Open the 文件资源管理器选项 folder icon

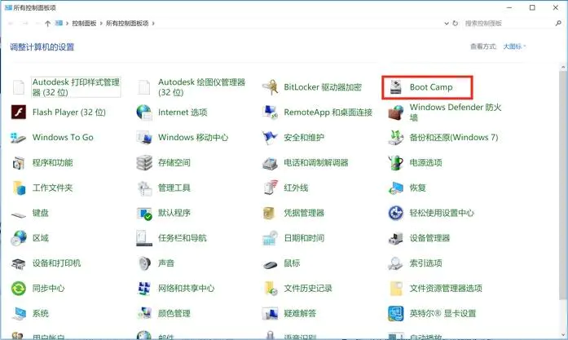click(x=396, y=289)
